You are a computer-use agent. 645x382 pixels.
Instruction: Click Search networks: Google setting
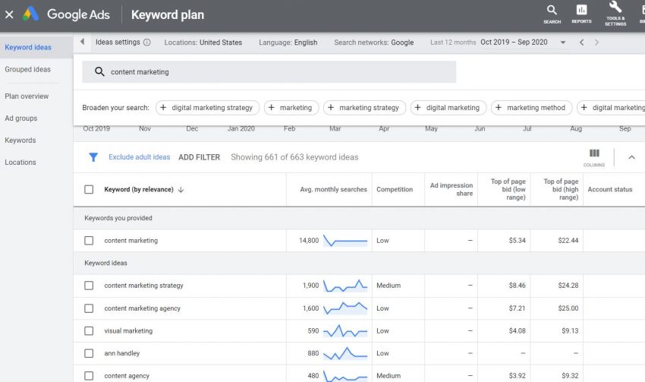coord(374,43)
